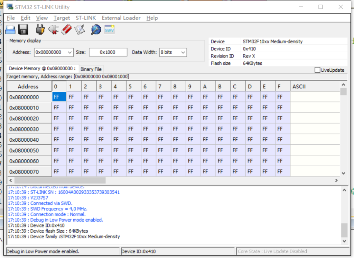
Task: Open the SWV viewer icon
Action: [109, 30]
